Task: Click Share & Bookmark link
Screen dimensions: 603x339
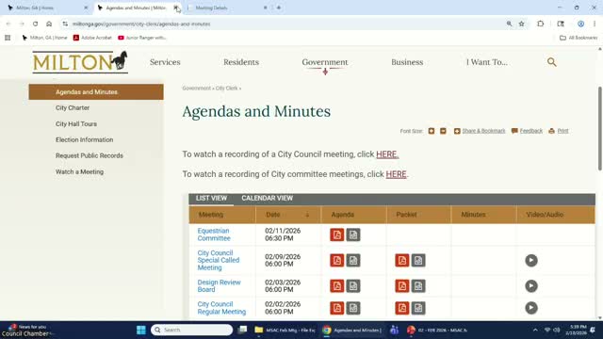Action: click(483, 131)
